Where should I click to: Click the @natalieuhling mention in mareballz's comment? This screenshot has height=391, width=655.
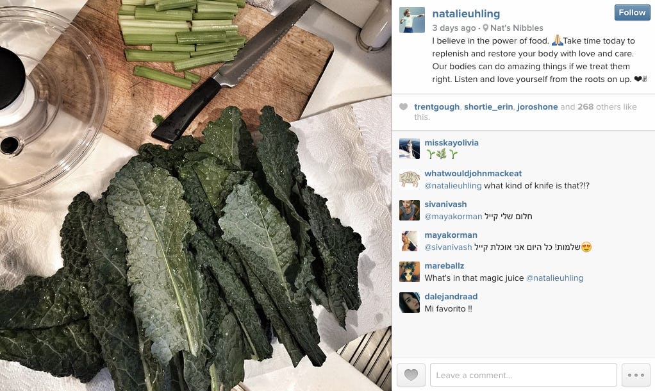(555, 278)
